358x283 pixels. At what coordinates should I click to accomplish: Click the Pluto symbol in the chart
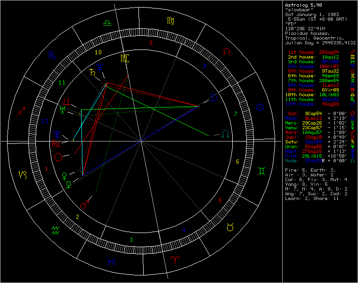99,67
